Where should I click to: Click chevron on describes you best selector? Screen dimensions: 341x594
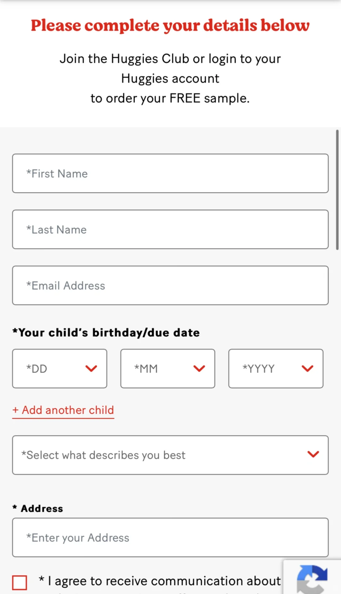[313, 454]
